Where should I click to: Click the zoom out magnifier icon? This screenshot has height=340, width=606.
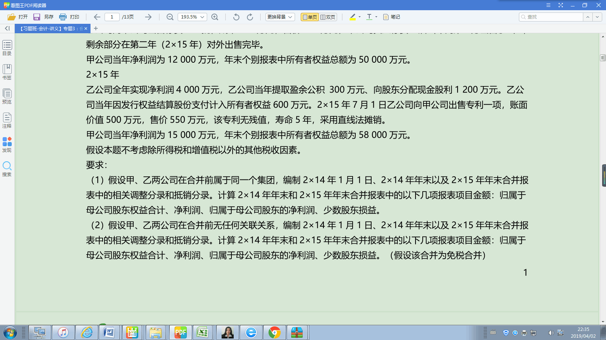click(170, 17)
